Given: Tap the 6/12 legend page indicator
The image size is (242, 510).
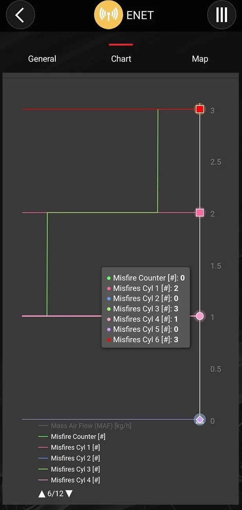Looking at the screenshot, I should pyautogui.click(x=55, y=494).
